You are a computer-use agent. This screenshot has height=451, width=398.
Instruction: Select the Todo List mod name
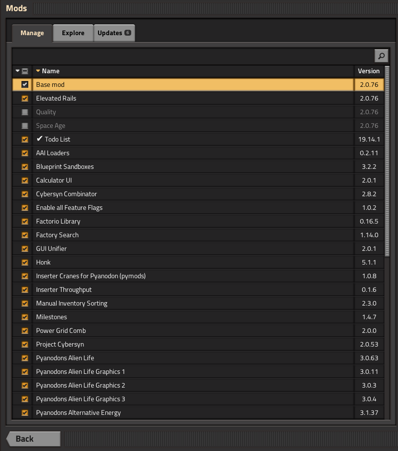click(x=58, y=139)
